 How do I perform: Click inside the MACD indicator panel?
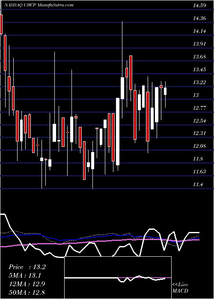[118, 278]
